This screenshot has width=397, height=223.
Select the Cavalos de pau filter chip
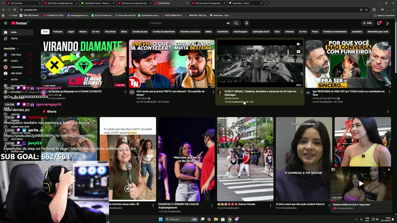click(140, 32)
